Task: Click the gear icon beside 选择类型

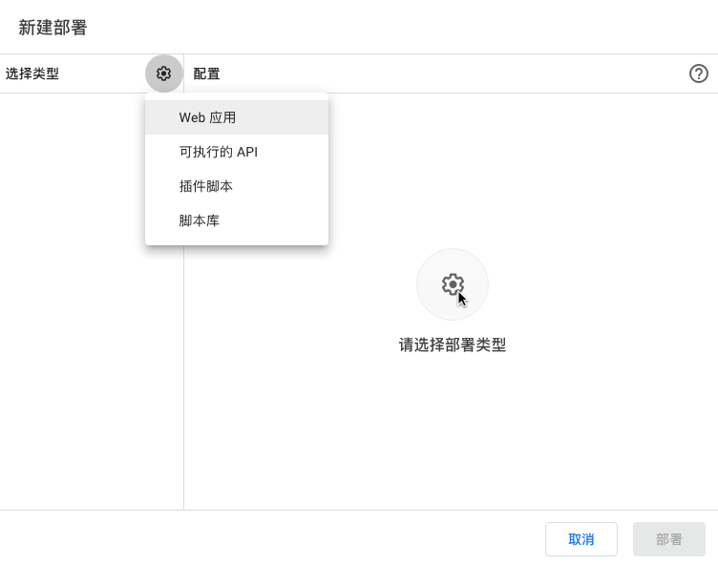Action: point(163,73)
